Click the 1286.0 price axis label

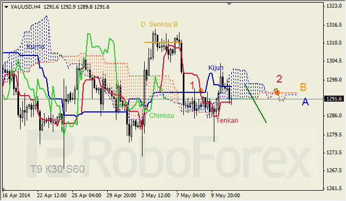pyautogui.click(x=334, y=116)
